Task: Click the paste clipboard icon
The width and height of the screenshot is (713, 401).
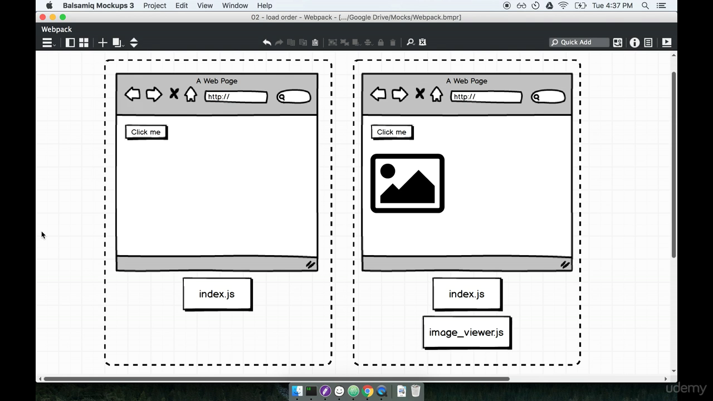Action: click(315, 42)
